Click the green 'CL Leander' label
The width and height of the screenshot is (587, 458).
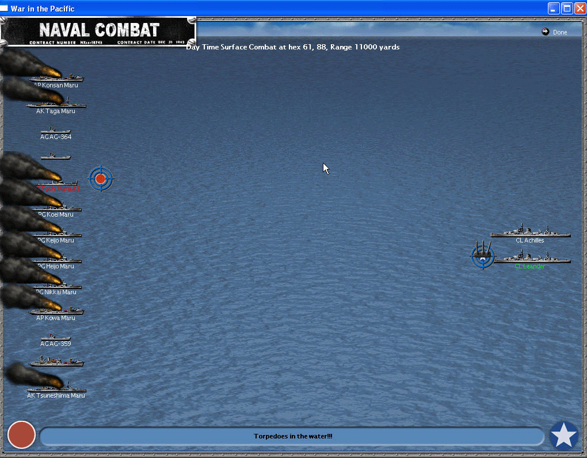pyautogui.click(x=529, y=266)
